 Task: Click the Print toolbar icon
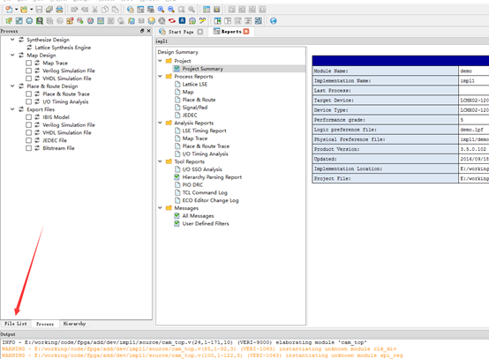pyautogui.click(x=59, y=10)
